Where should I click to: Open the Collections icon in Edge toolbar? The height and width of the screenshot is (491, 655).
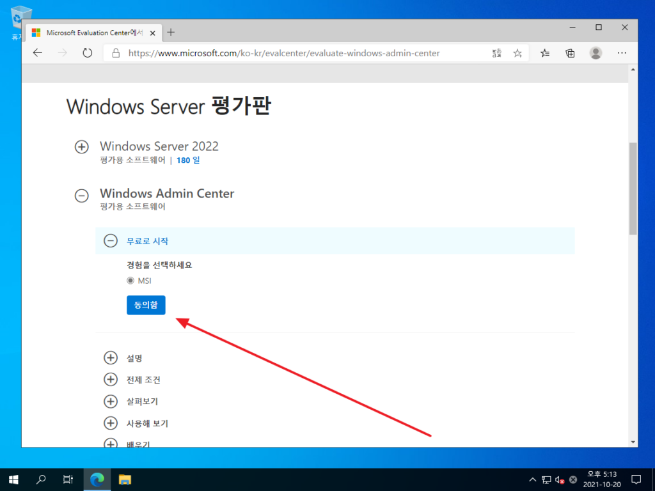click(x=570, y=53)
